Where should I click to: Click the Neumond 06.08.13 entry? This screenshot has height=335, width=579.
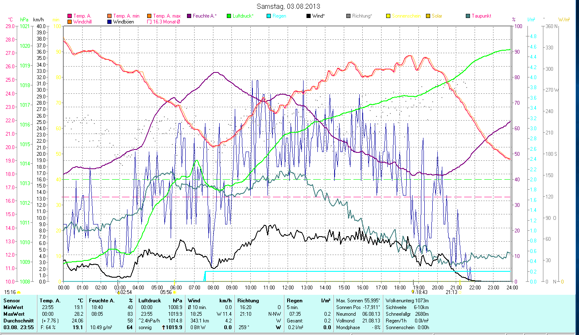coord(357,314)
